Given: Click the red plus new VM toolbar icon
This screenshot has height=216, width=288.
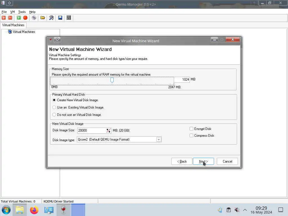Looking at the screenshot, I should 4,18.
